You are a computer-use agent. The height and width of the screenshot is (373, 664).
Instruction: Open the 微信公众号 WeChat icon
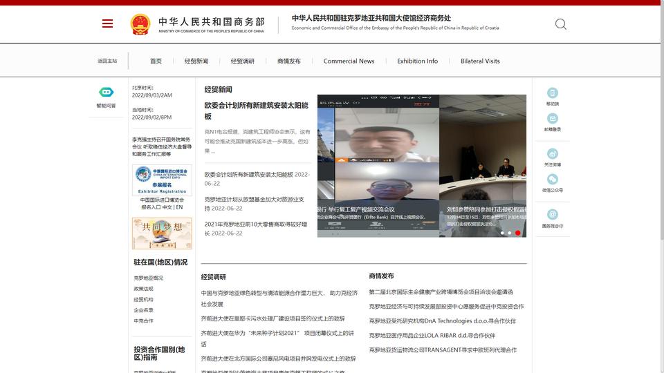(552, 179)
